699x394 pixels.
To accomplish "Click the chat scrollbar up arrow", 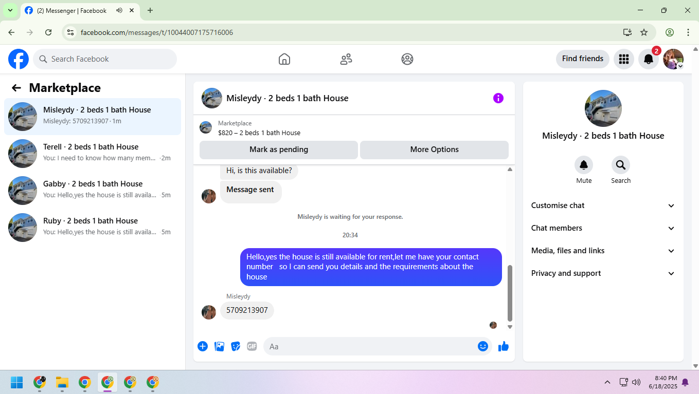I will [510, 169].
